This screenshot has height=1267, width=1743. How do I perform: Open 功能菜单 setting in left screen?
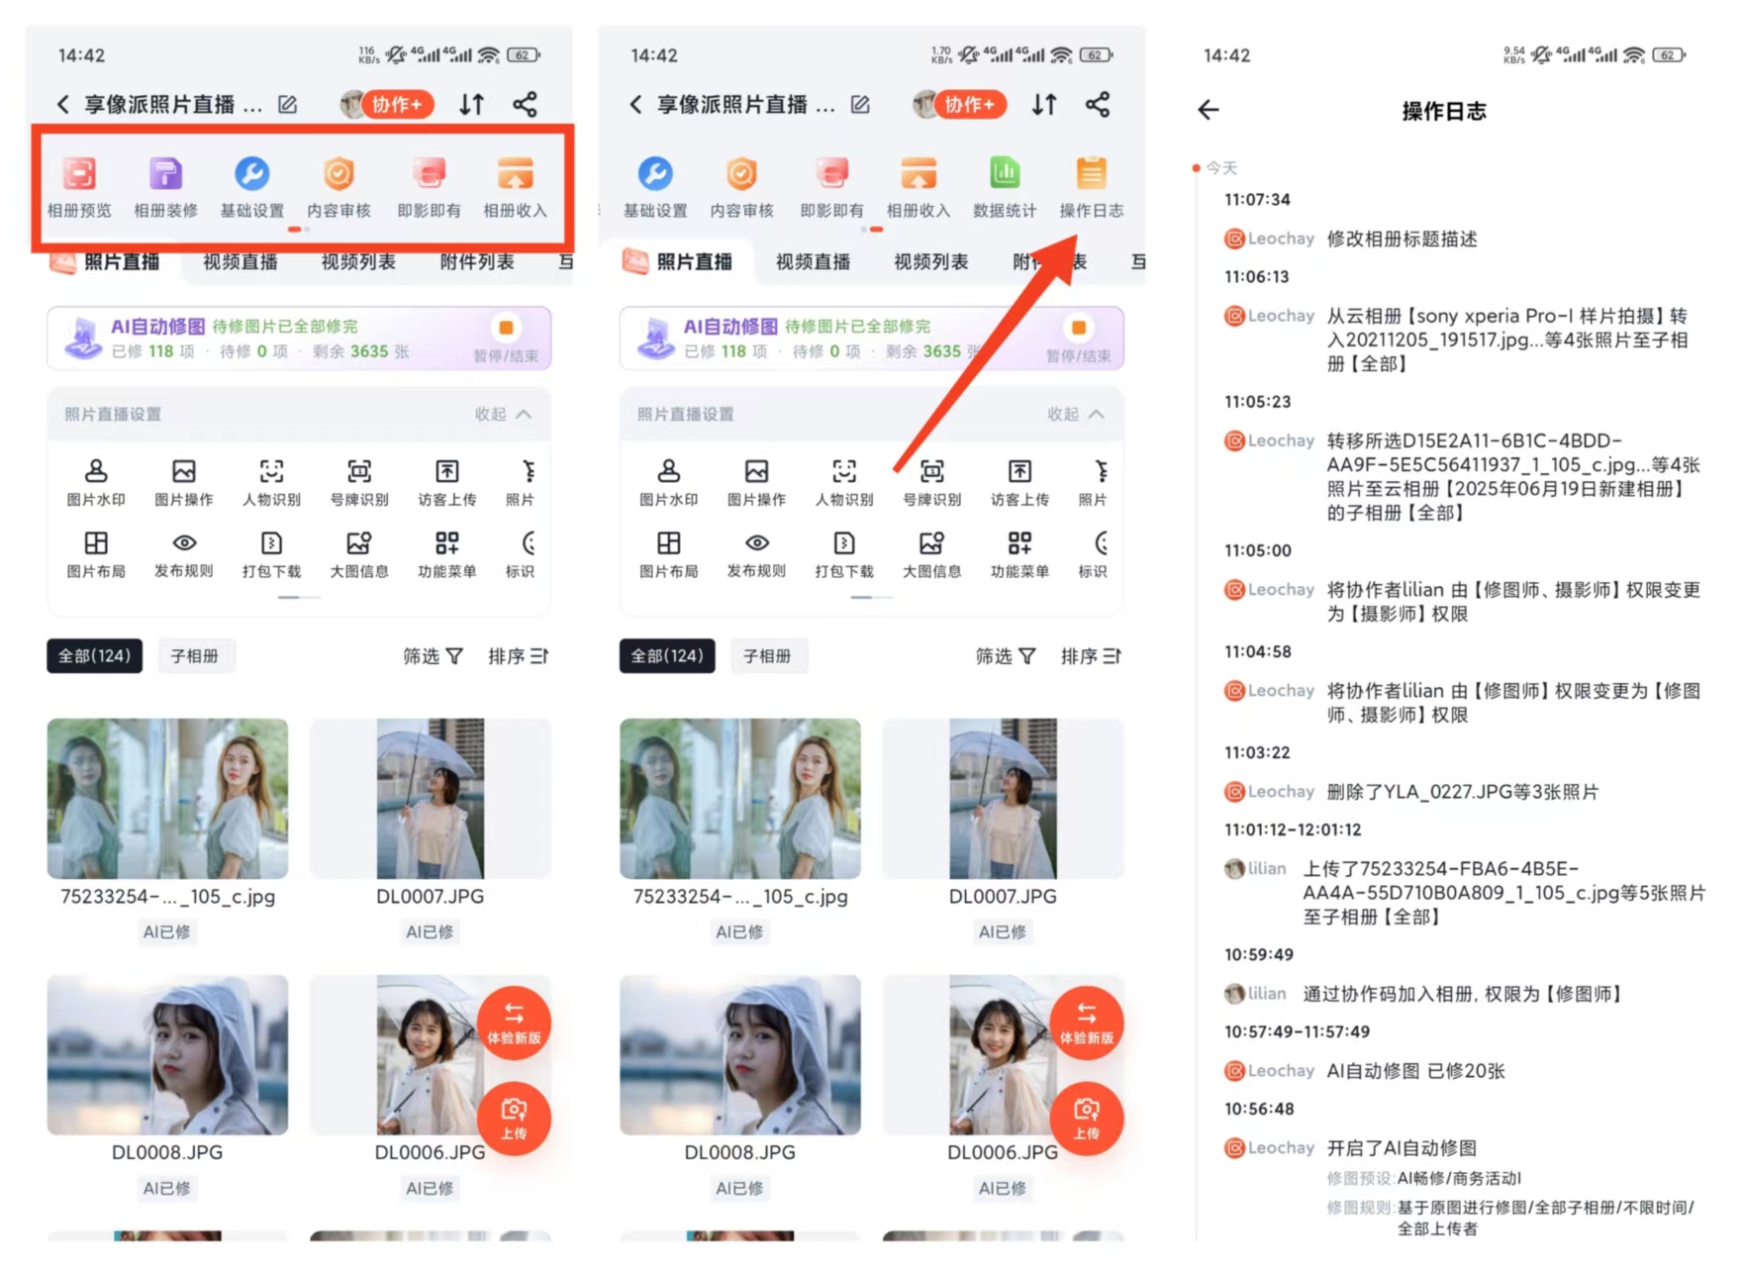click(446, 555)
